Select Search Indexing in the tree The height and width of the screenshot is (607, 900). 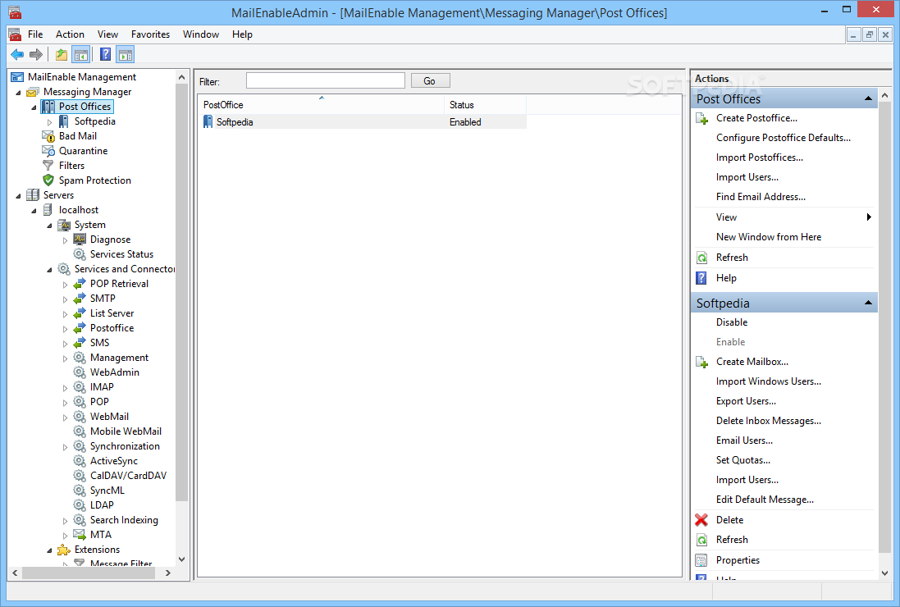(x=124, y=520)
